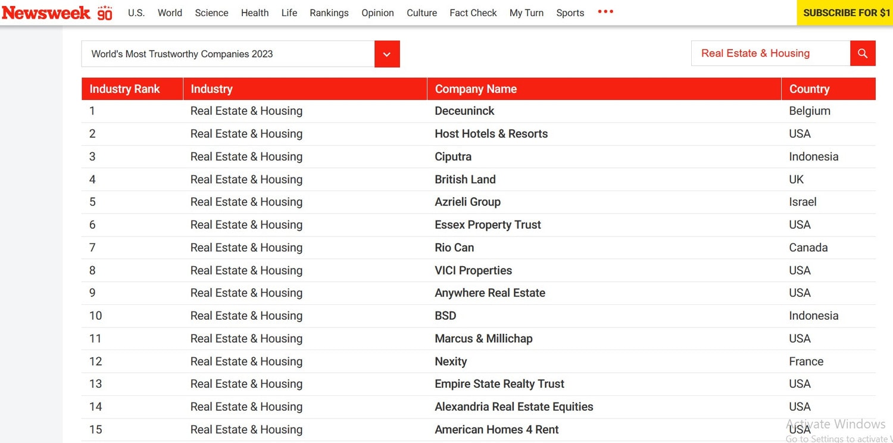
Task: Go to the Health section
Action: point(255,13)
